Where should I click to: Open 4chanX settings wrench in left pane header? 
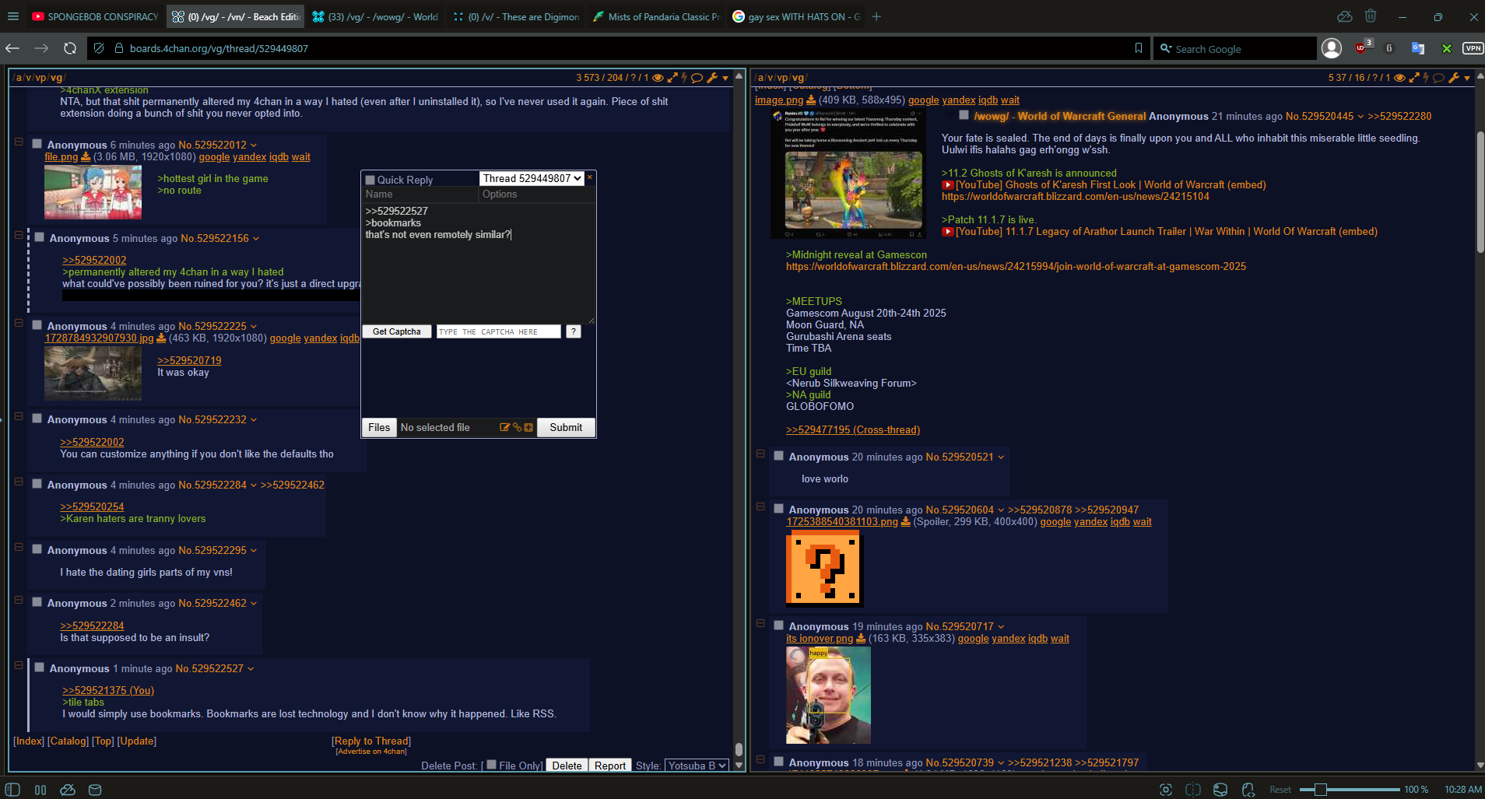pos(712,78)
